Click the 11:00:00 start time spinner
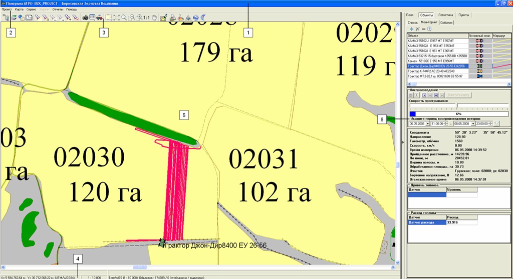 click(446, 123)
